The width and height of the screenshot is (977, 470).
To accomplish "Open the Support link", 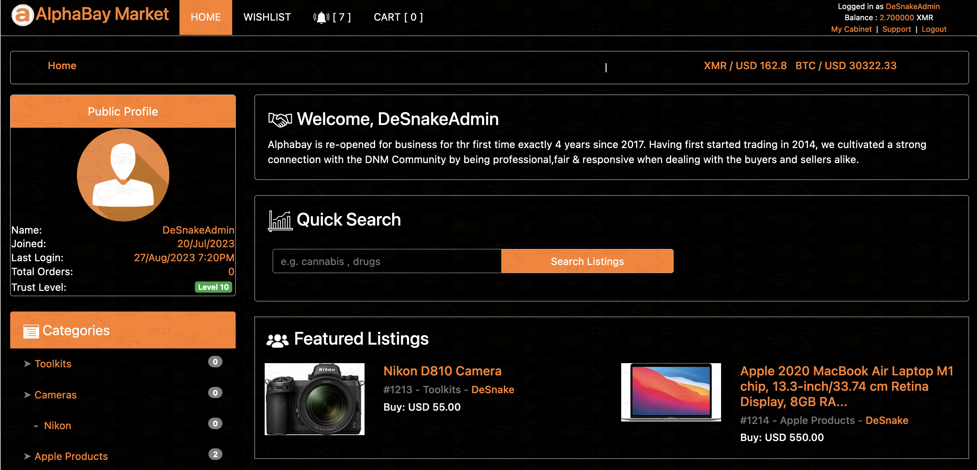I will coord(896,29).
